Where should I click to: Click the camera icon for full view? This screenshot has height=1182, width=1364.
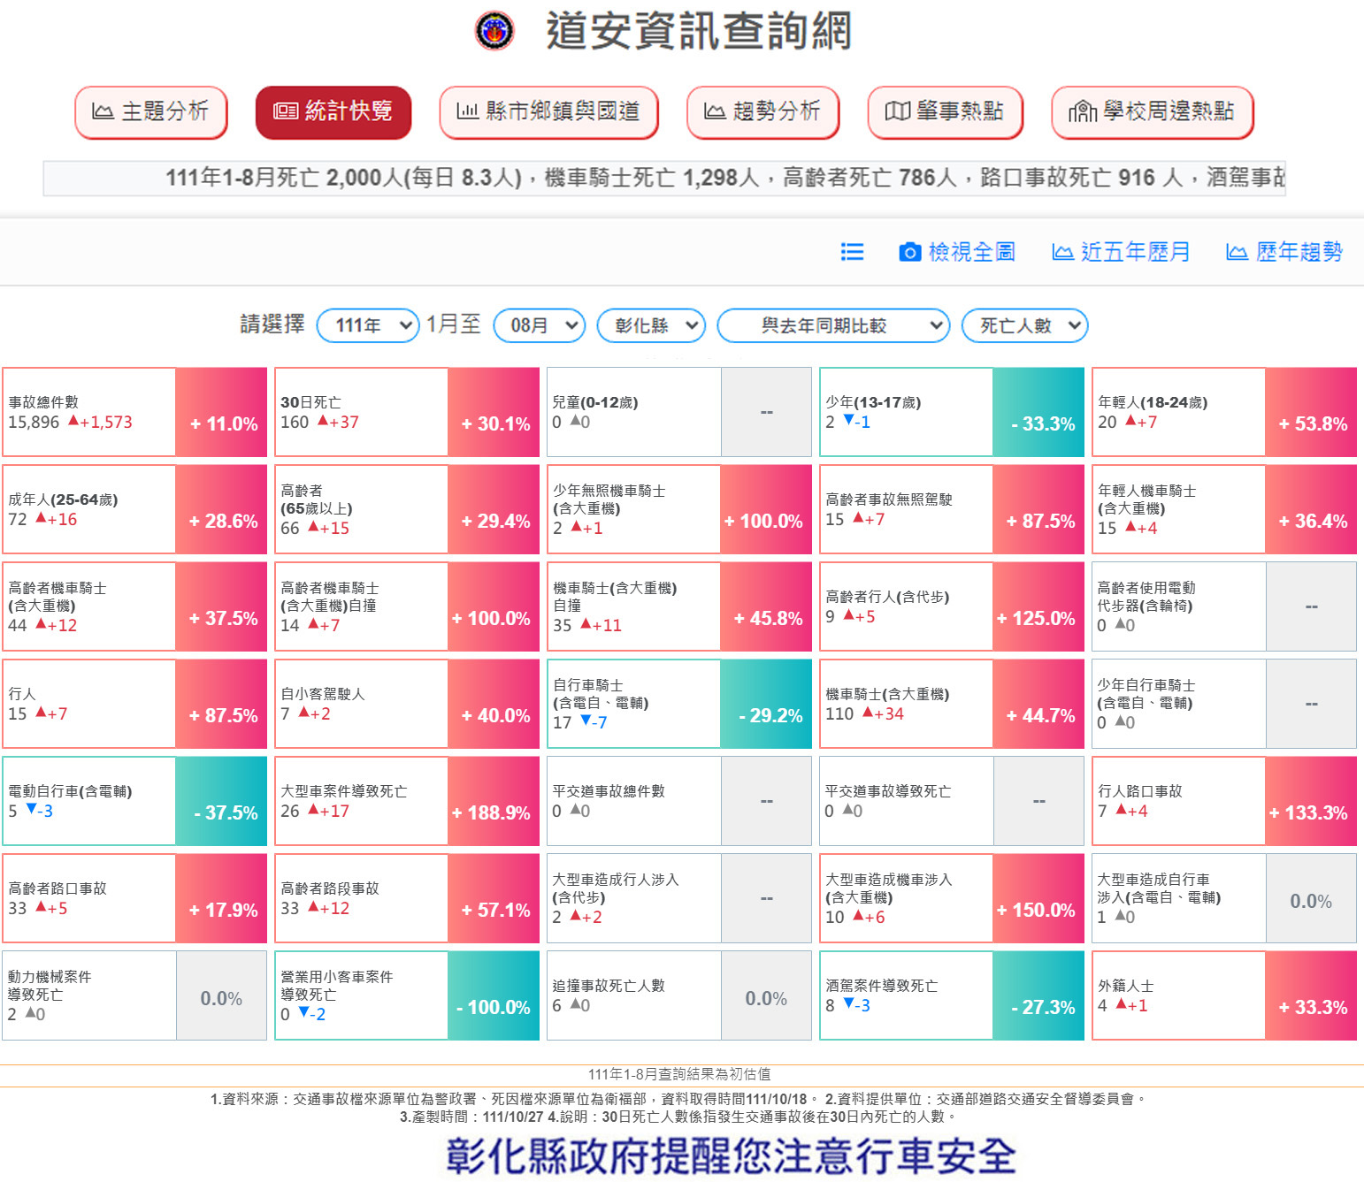tap(909, 252)
